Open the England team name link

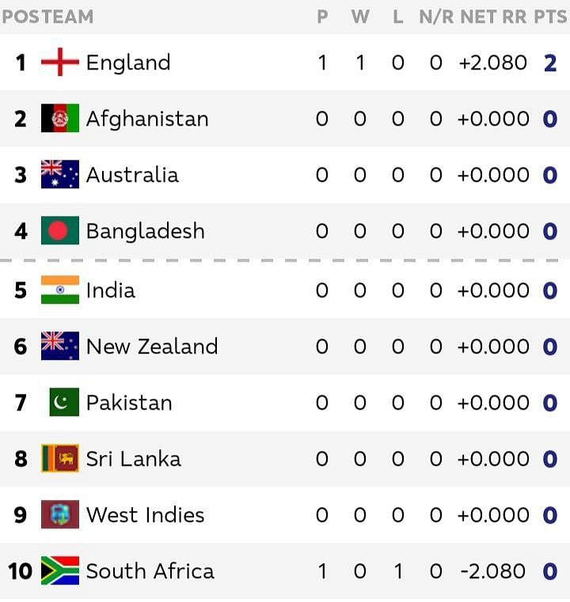pyautogui.click(x=128, y=62)
